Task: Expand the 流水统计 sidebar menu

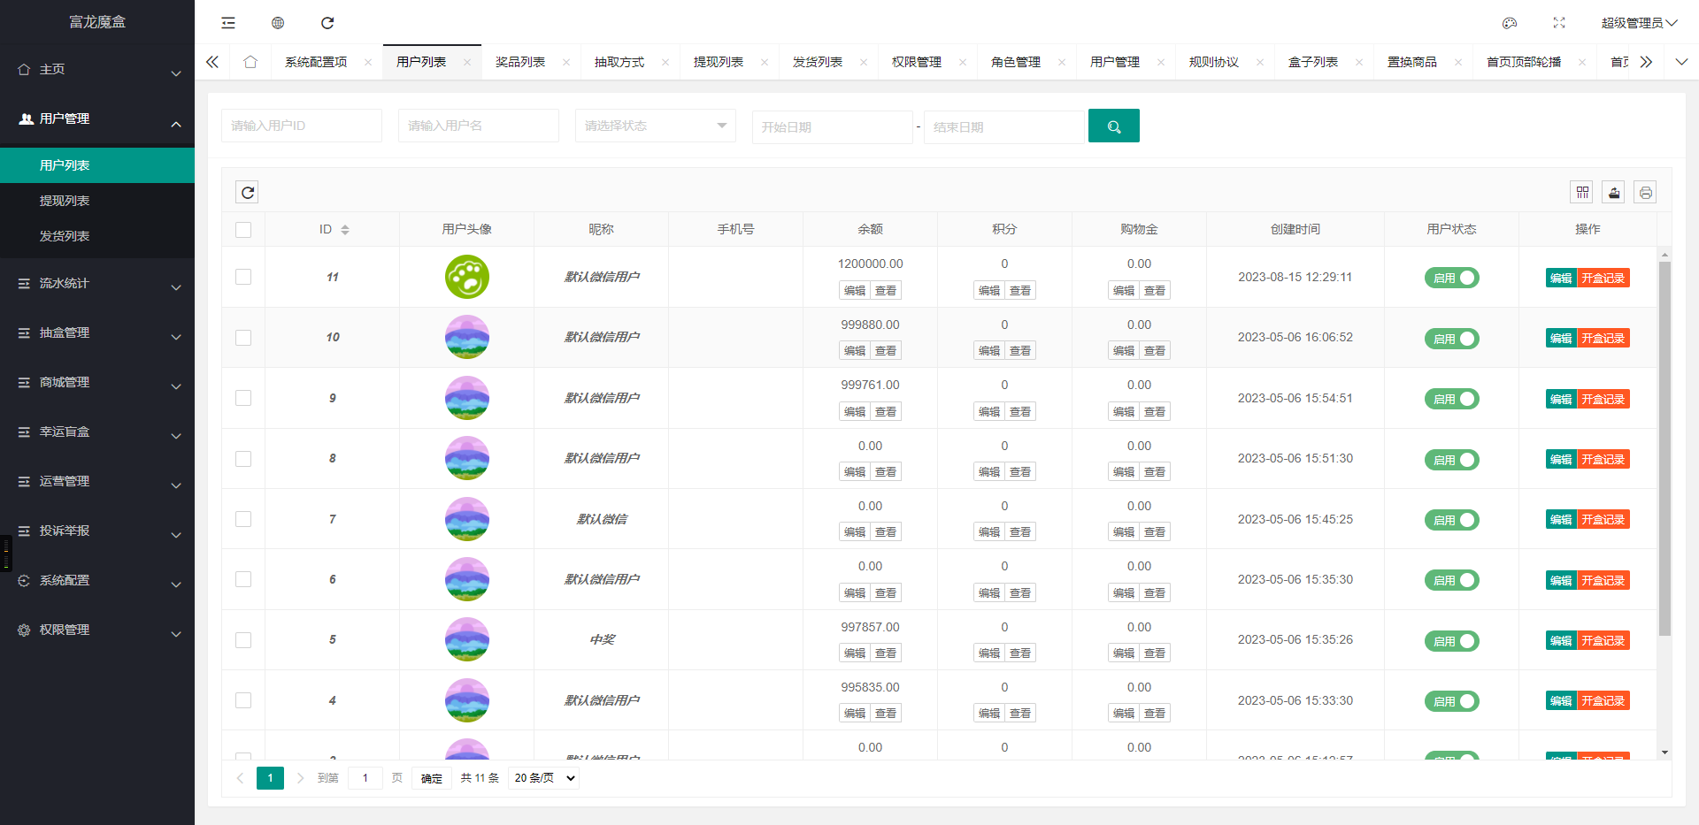Action: click(97, 283)
